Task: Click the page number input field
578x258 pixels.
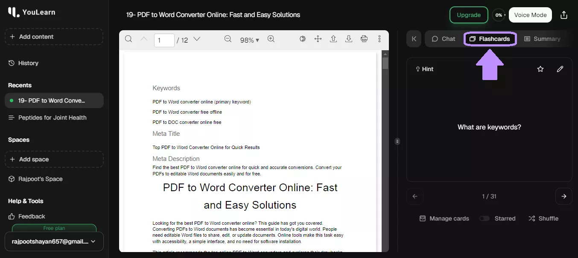Action: click(164, 40)
